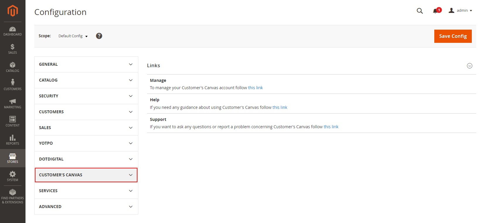The width and height of the screenshot is (485, 223).
Task: Open the Content sidebar menu
Action: 13,122
